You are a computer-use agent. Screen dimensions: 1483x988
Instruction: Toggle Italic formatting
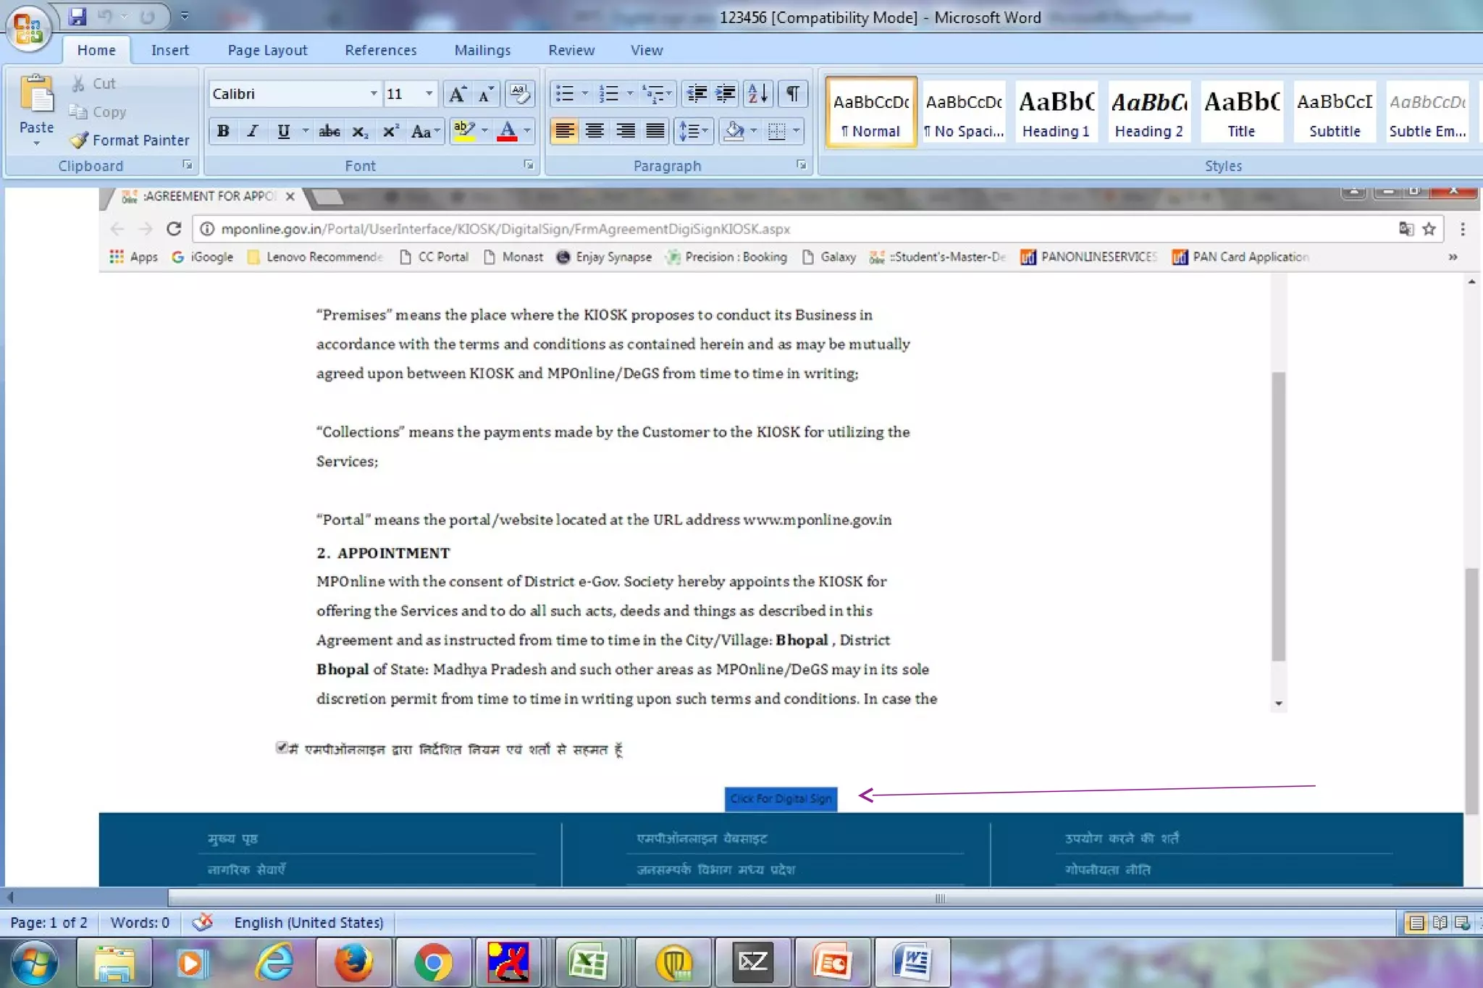(253, 131)
